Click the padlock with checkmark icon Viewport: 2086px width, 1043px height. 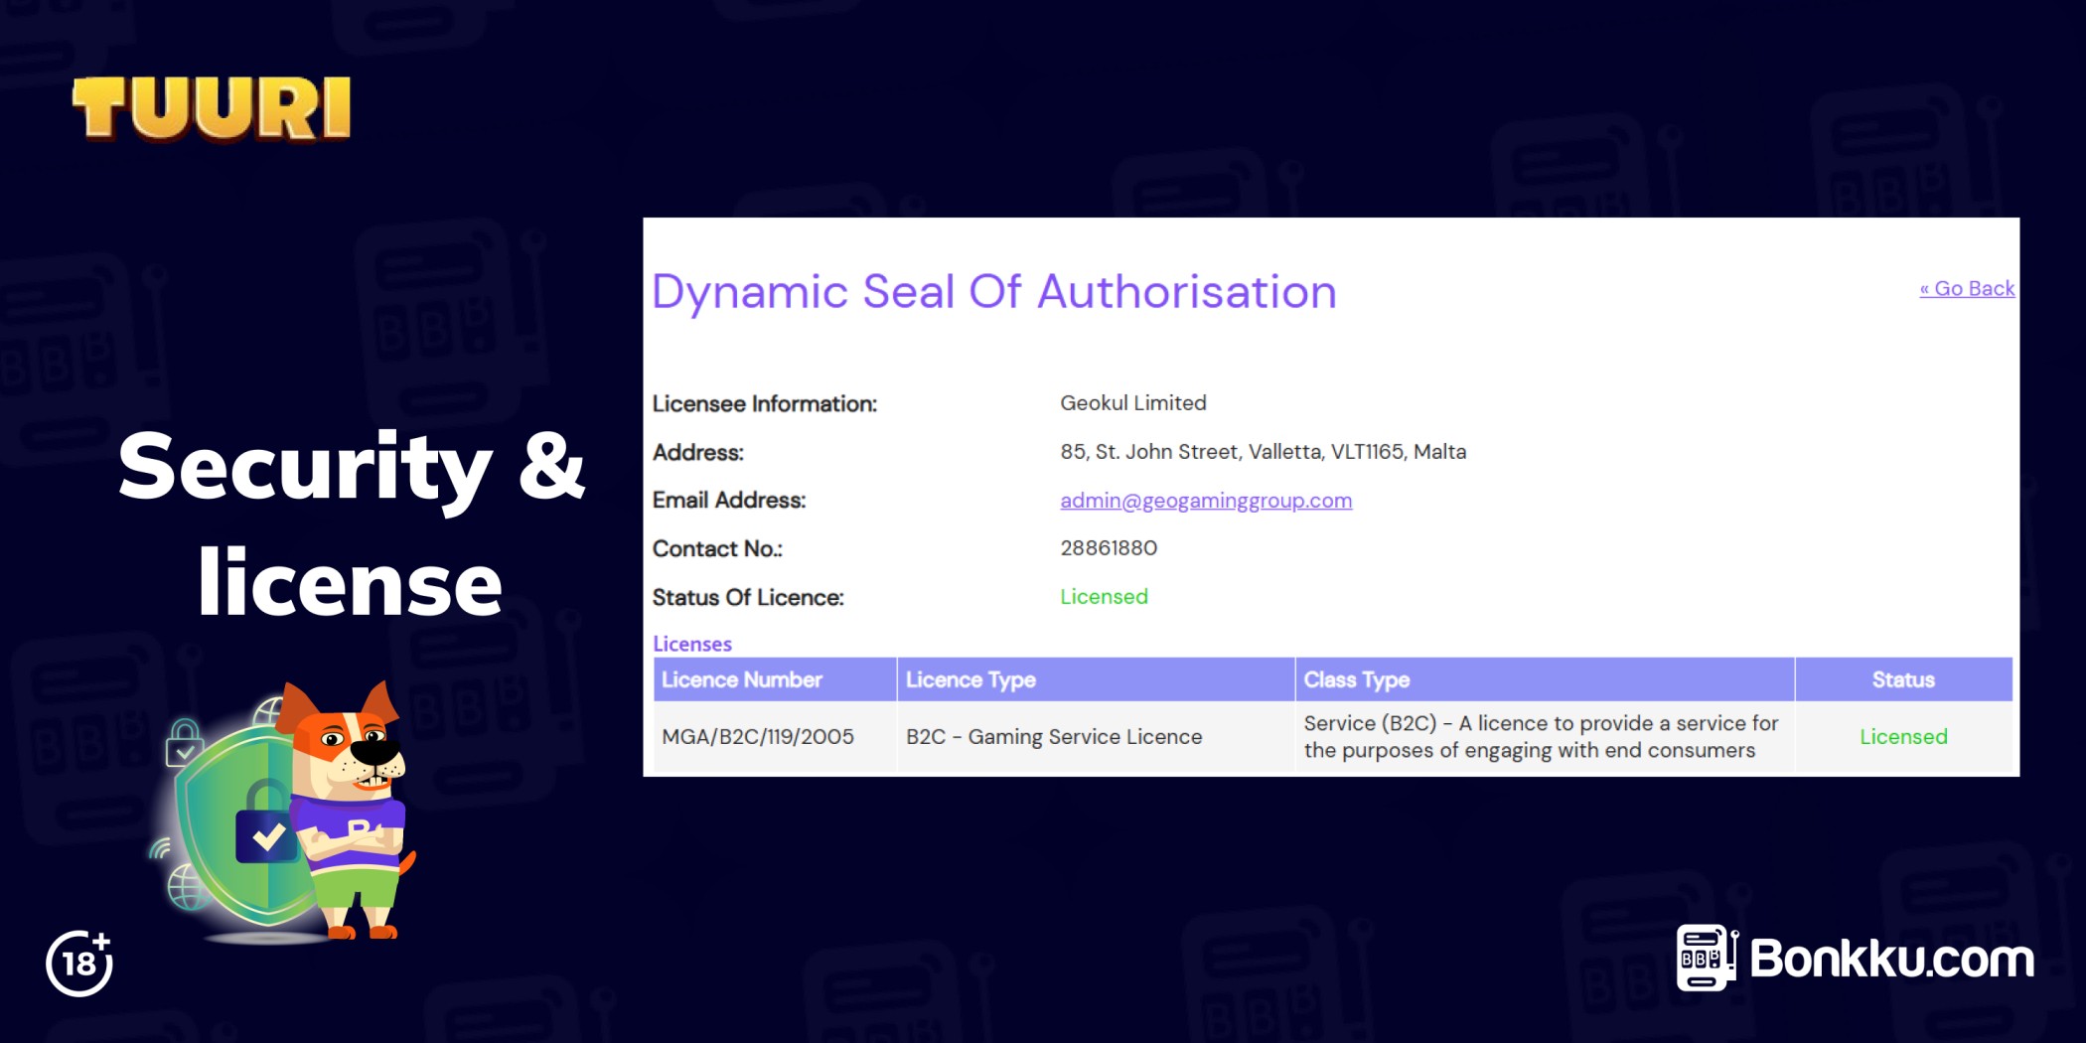(265, 826)
